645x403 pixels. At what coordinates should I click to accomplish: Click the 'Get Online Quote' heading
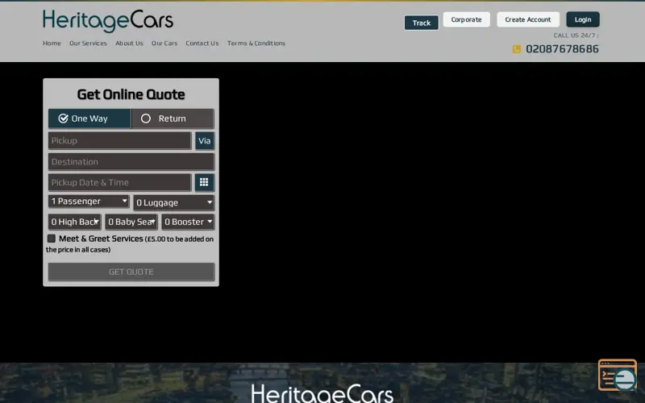pos(131,94)
